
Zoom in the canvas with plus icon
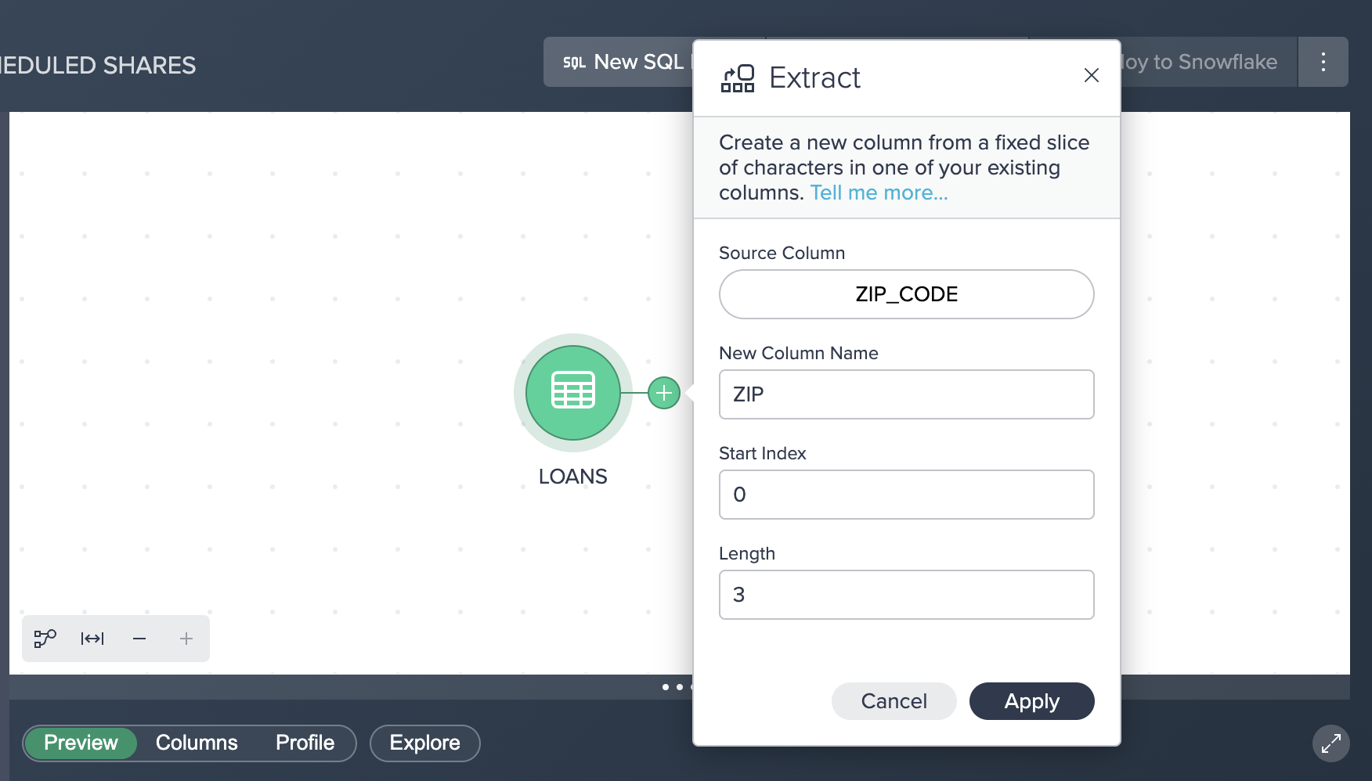(x=186, y=639)
